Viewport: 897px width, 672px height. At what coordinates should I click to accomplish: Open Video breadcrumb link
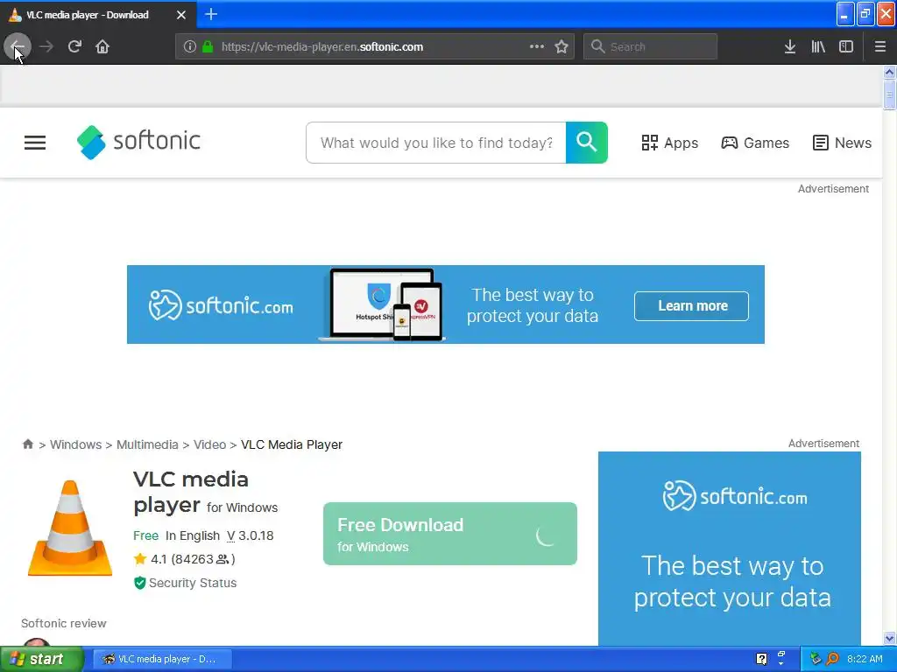(209, 444)
